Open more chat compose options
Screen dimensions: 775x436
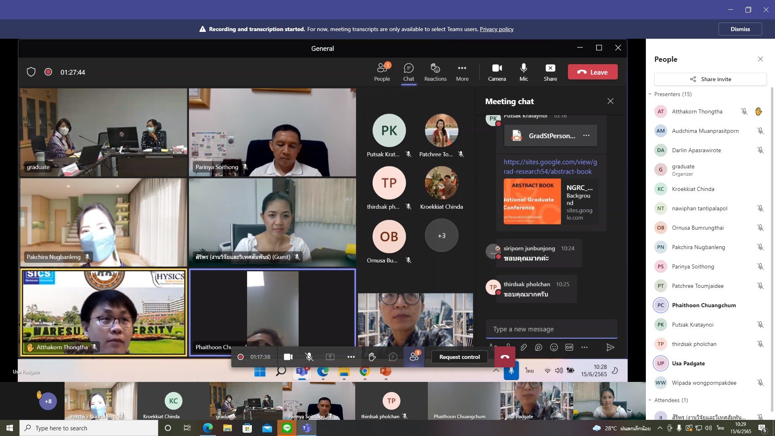[584, 347]
